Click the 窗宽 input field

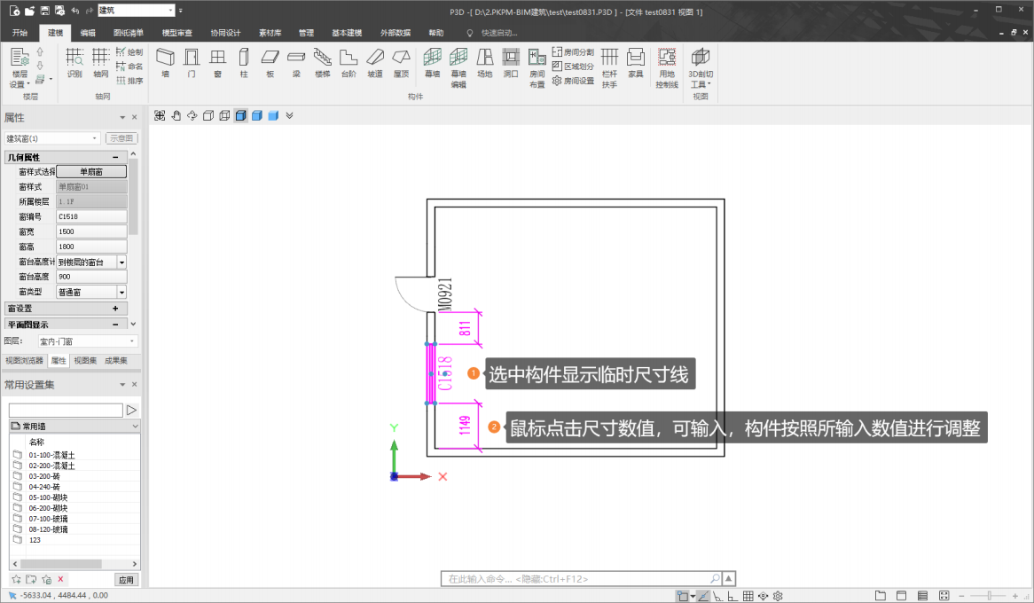click(91, 231)
